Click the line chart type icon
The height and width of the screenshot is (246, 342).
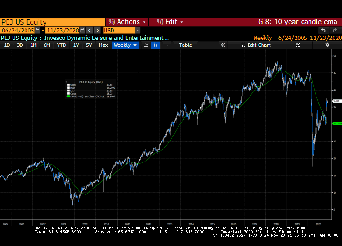coord(146,45)
